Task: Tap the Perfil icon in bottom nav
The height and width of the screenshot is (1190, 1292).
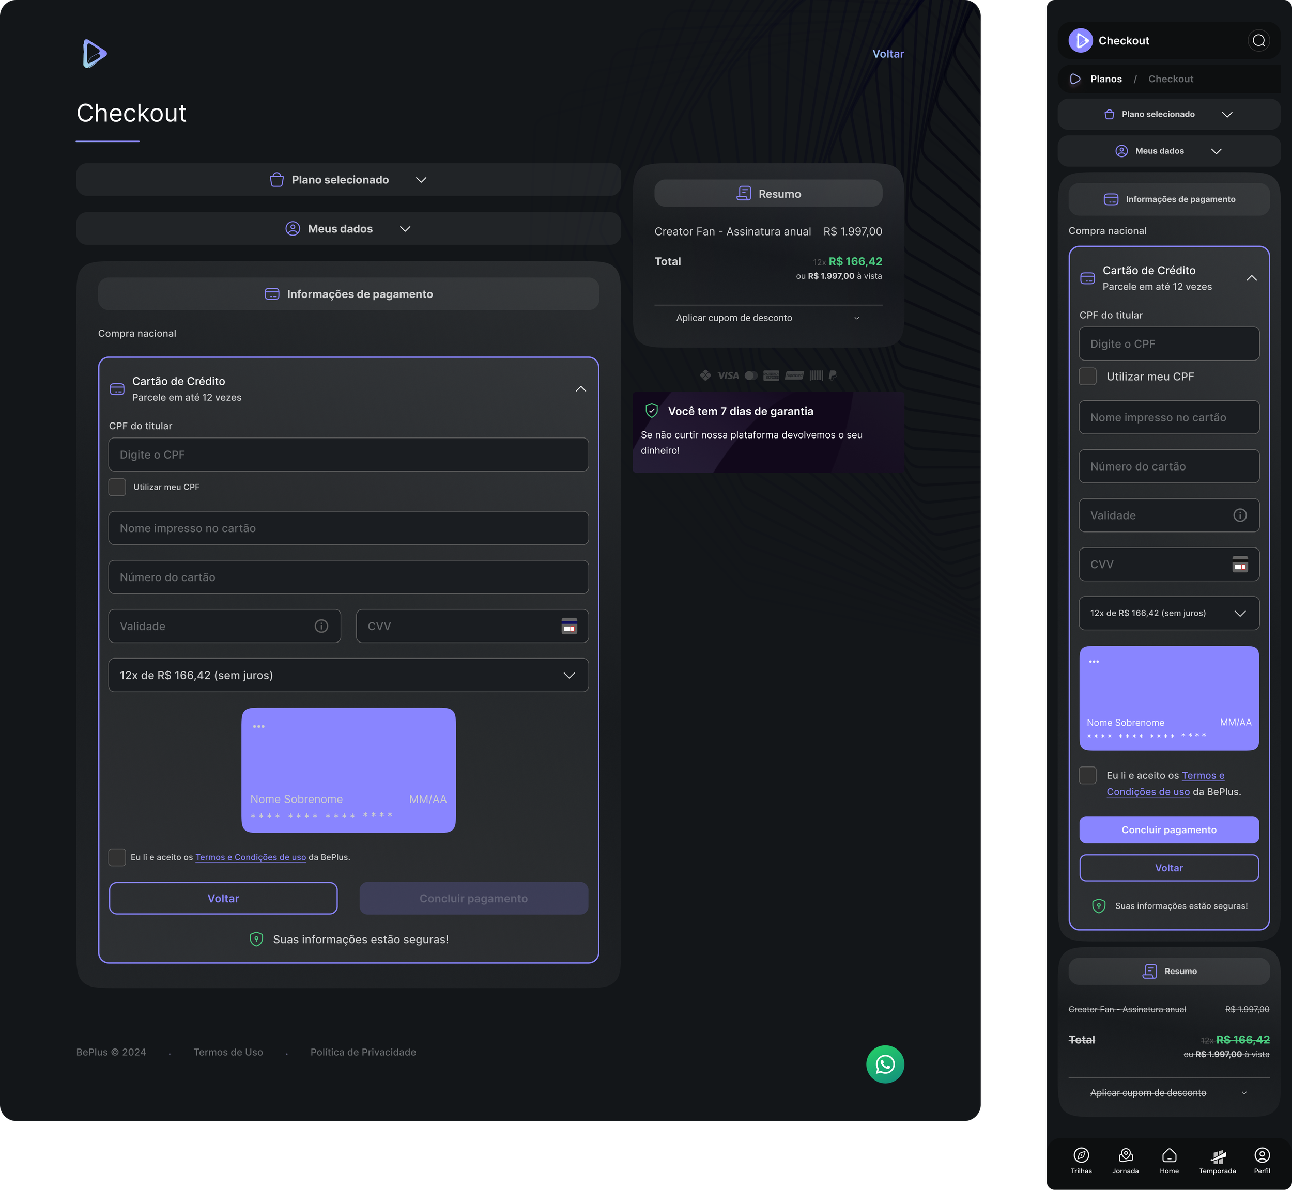Action: pyautogui.click(x=1262, y=1155)
